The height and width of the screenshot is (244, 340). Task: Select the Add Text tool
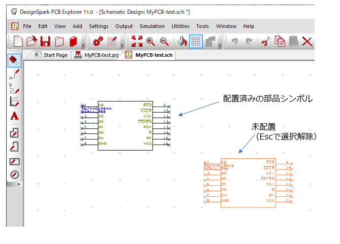pos(14,116)
